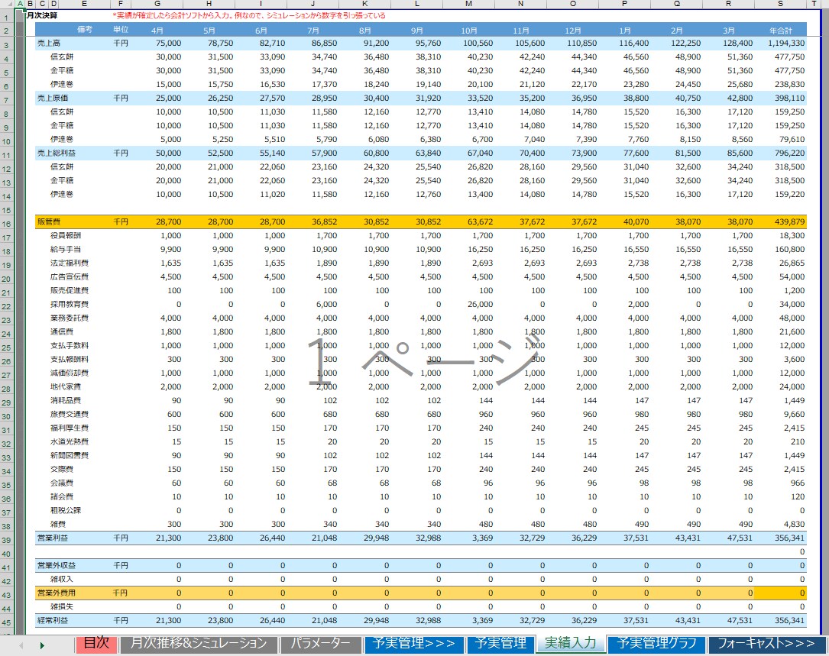Go to the 予実管理 sheet tab

click(x=500, y=643)
